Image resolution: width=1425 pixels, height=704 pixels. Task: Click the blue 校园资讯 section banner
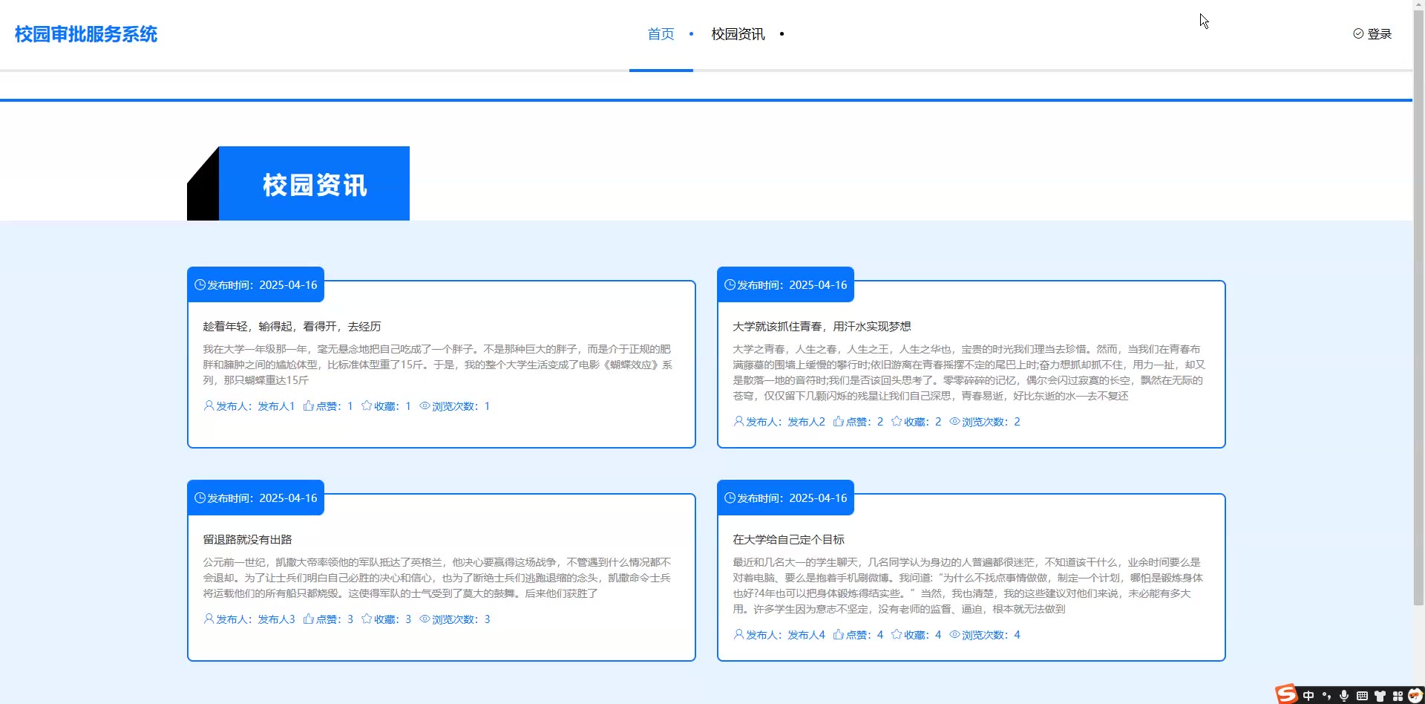tap(314, 184)
